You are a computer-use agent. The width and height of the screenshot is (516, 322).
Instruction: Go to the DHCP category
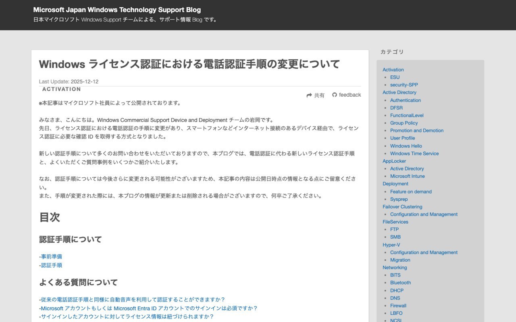pyautogui.click(x=397, y=291)
